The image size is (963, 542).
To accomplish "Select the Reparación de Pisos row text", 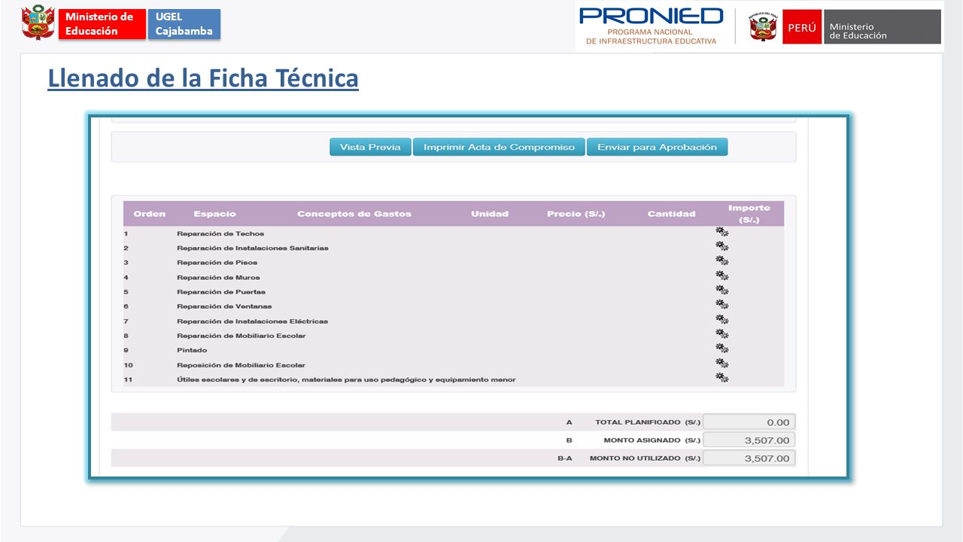I will tap(217, 263).
